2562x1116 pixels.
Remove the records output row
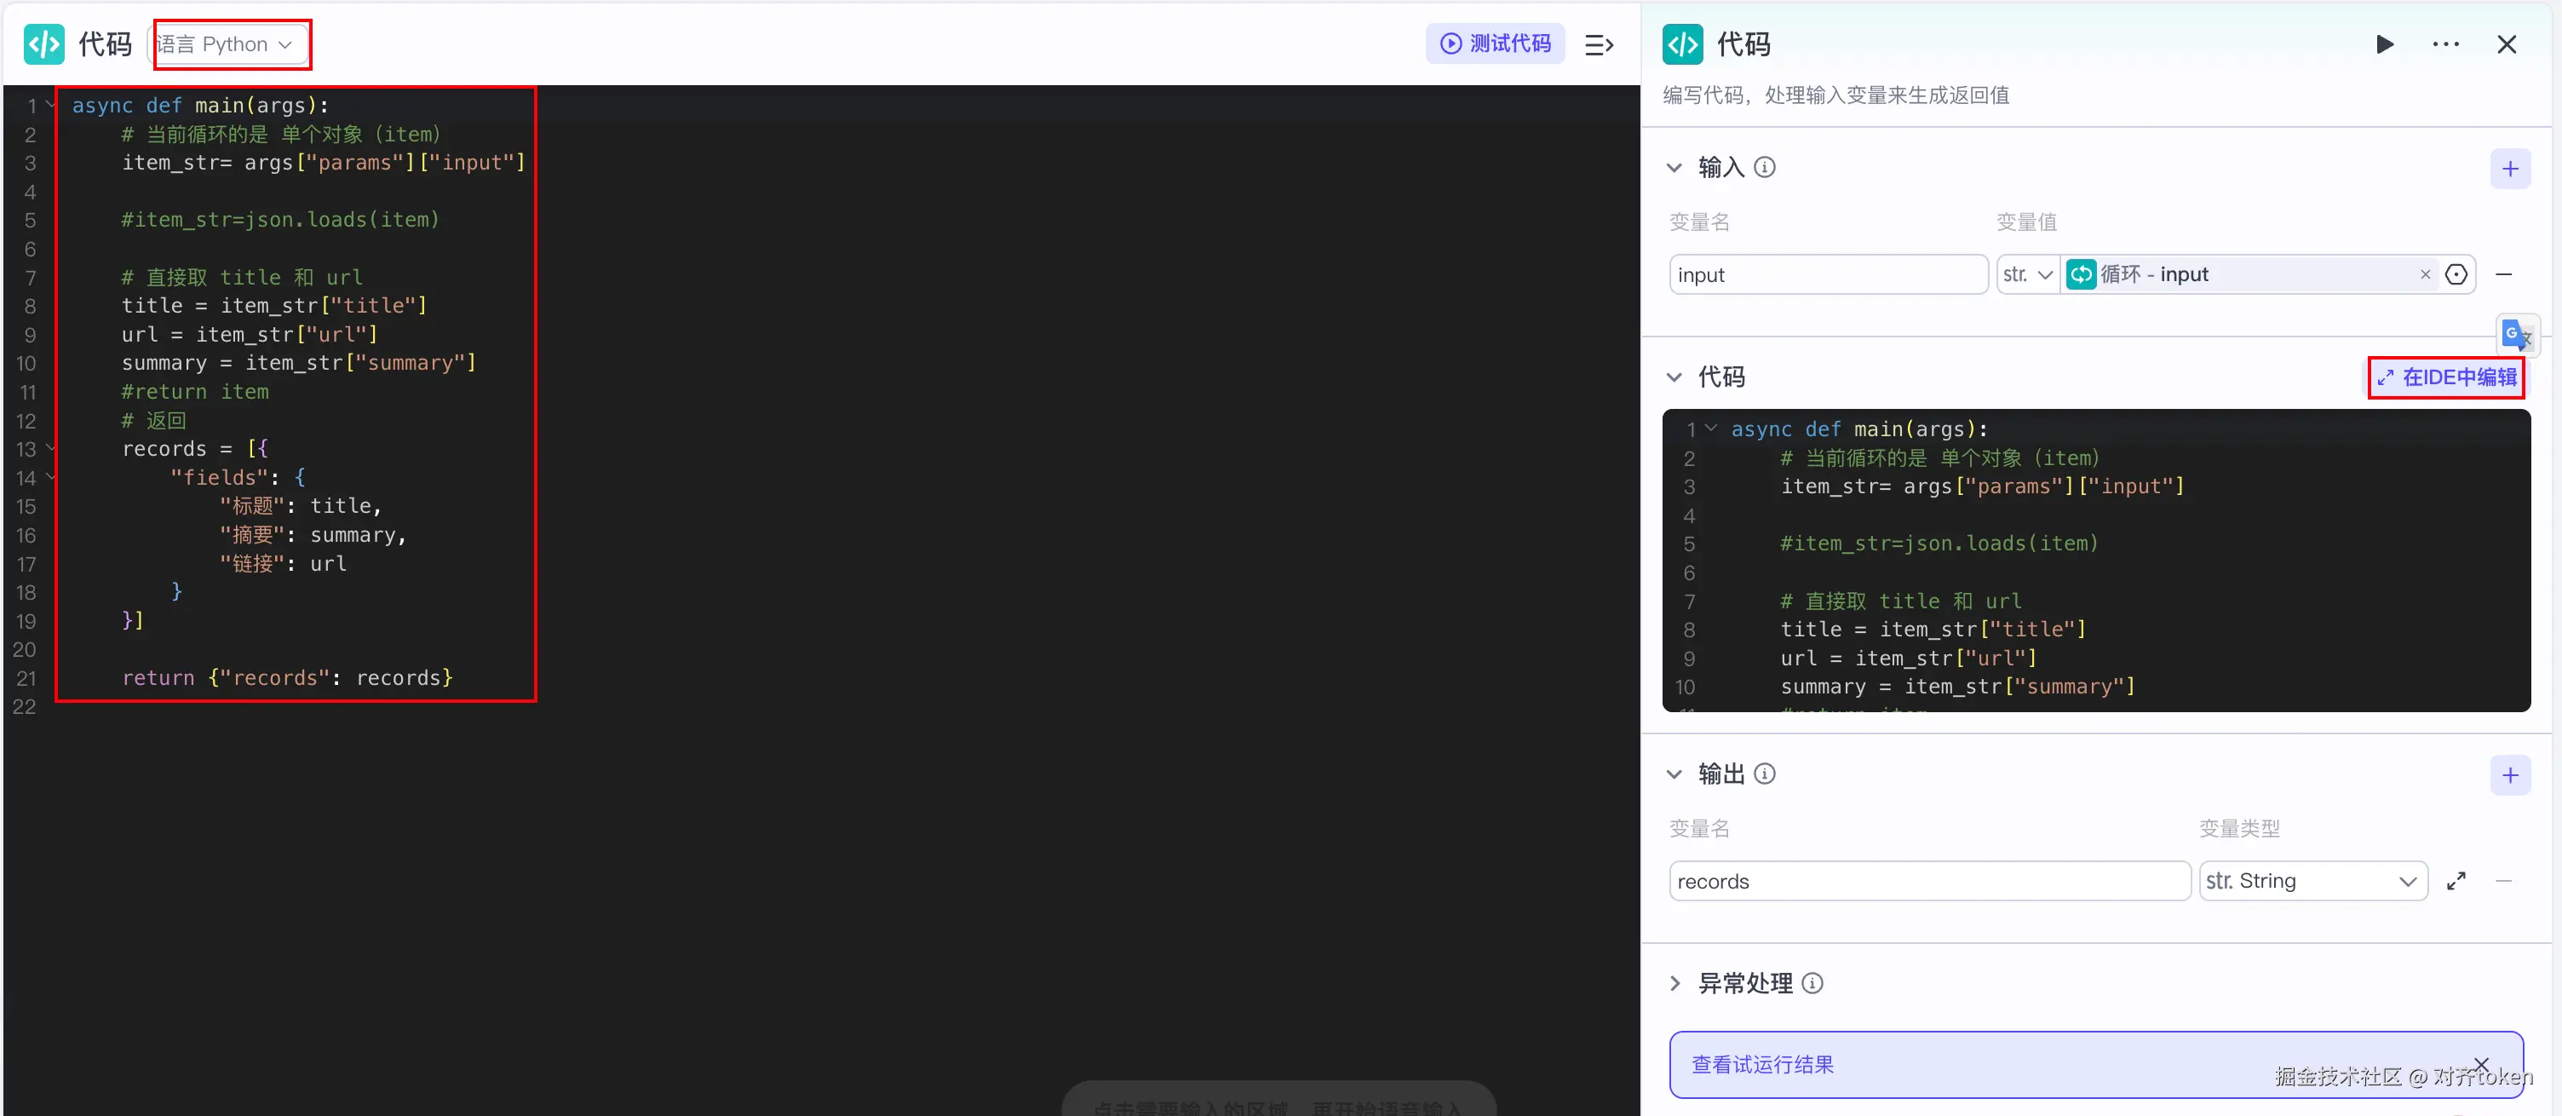point(2504,881)
